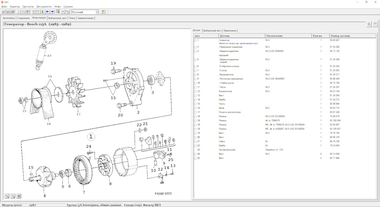Switch to the Поиск tab

[72, 18]
